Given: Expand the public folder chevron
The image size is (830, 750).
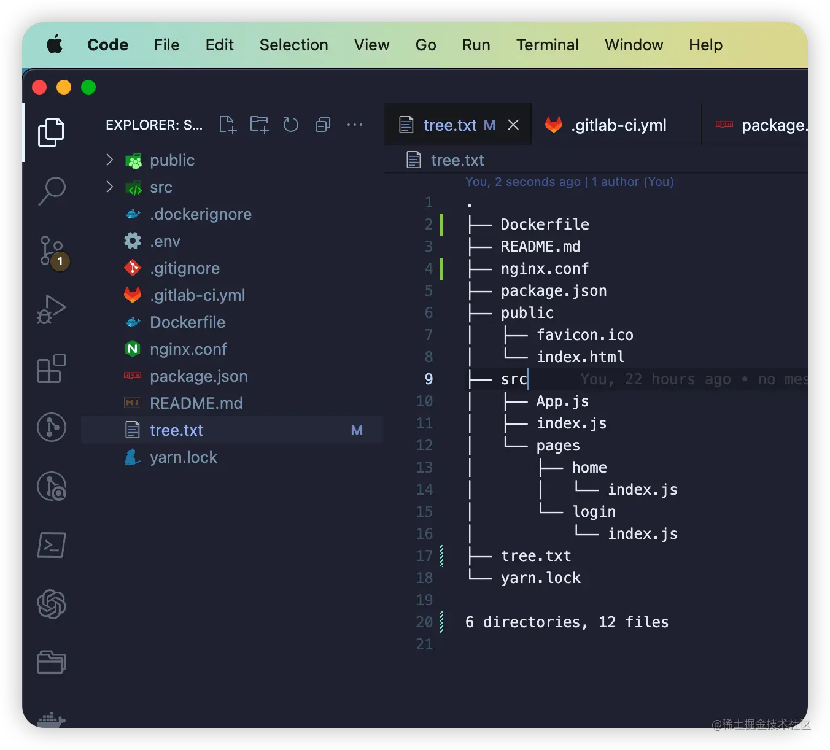Looking at the screenshot, I should point(109,160).
